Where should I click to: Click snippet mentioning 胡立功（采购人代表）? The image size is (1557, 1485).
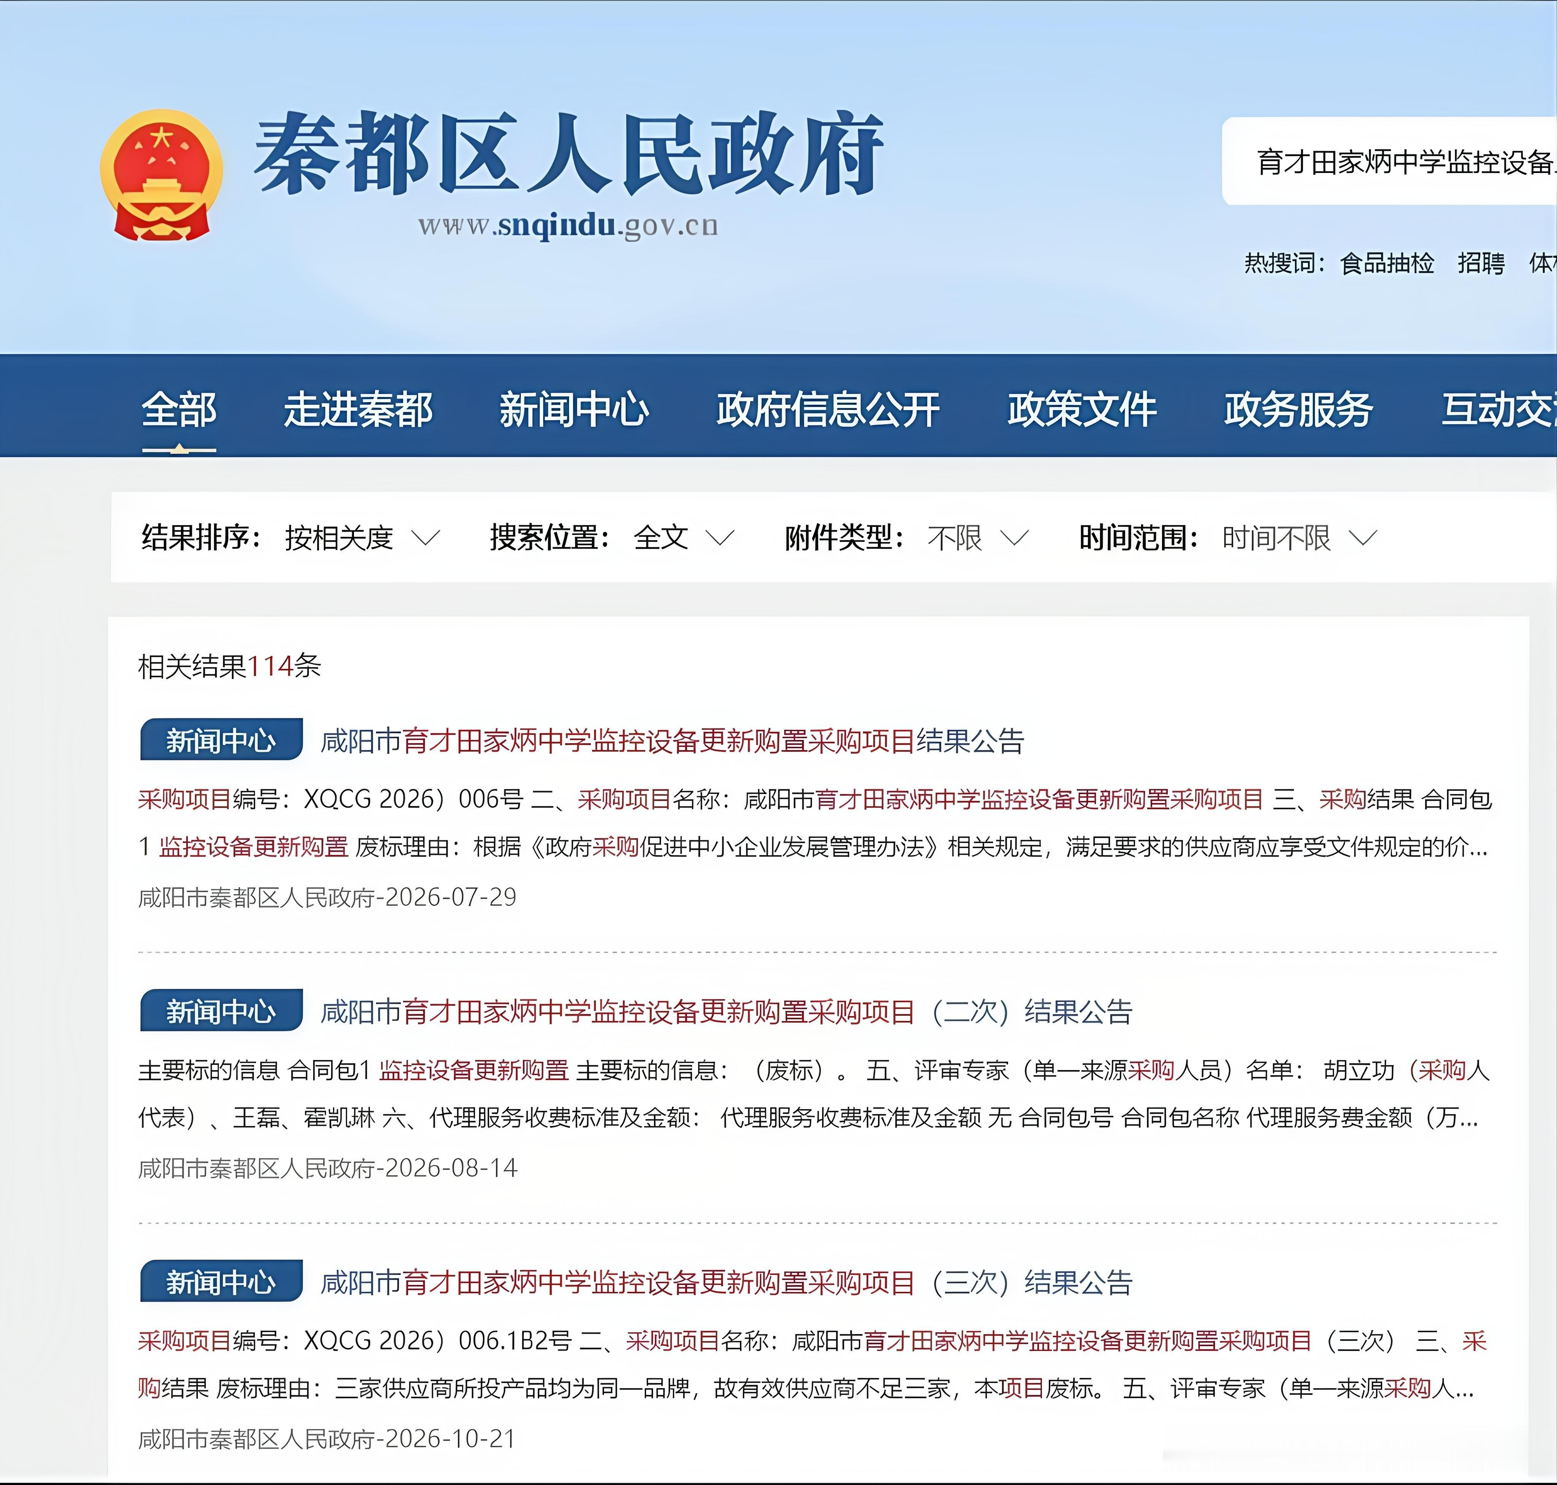coord(815,1094)
